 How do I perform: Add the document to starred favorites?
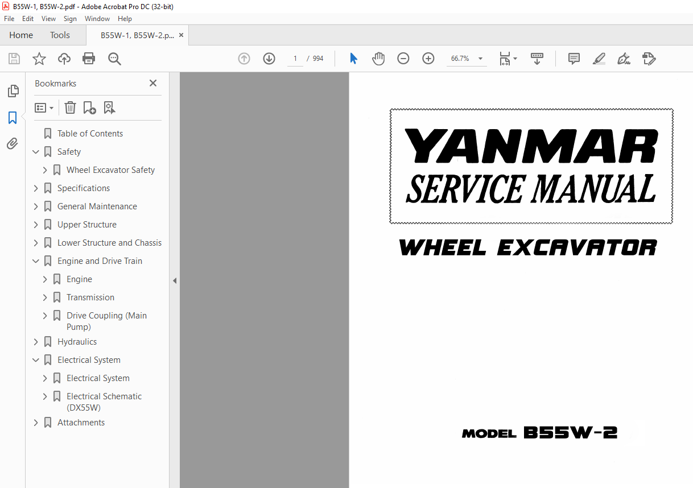click(39, 59)
